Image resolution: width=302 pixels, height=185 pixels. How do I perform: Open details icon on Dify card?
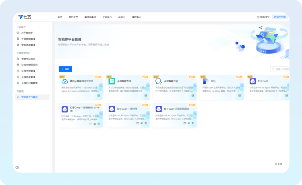tap(240, 96)
